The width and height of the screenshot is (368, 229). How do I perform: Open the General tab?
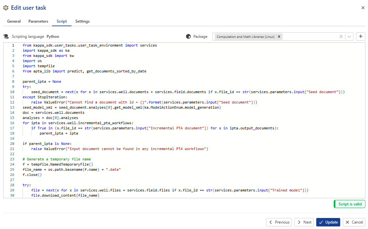click(14, 21)
